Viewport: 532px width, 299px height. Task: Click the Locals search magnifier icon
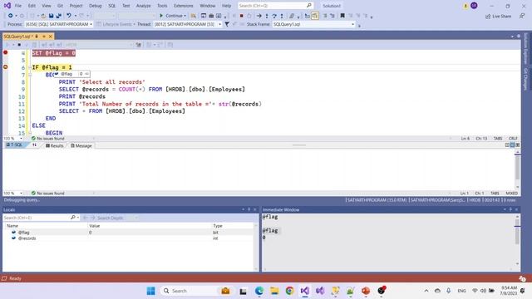pyautogui.click(x=72, y=218)
